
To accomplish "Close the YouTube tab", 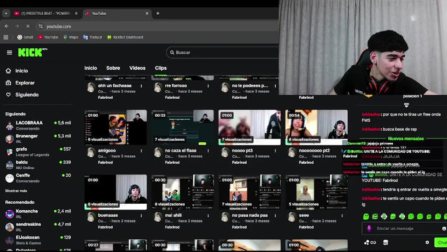I will (x=147, y=13).
